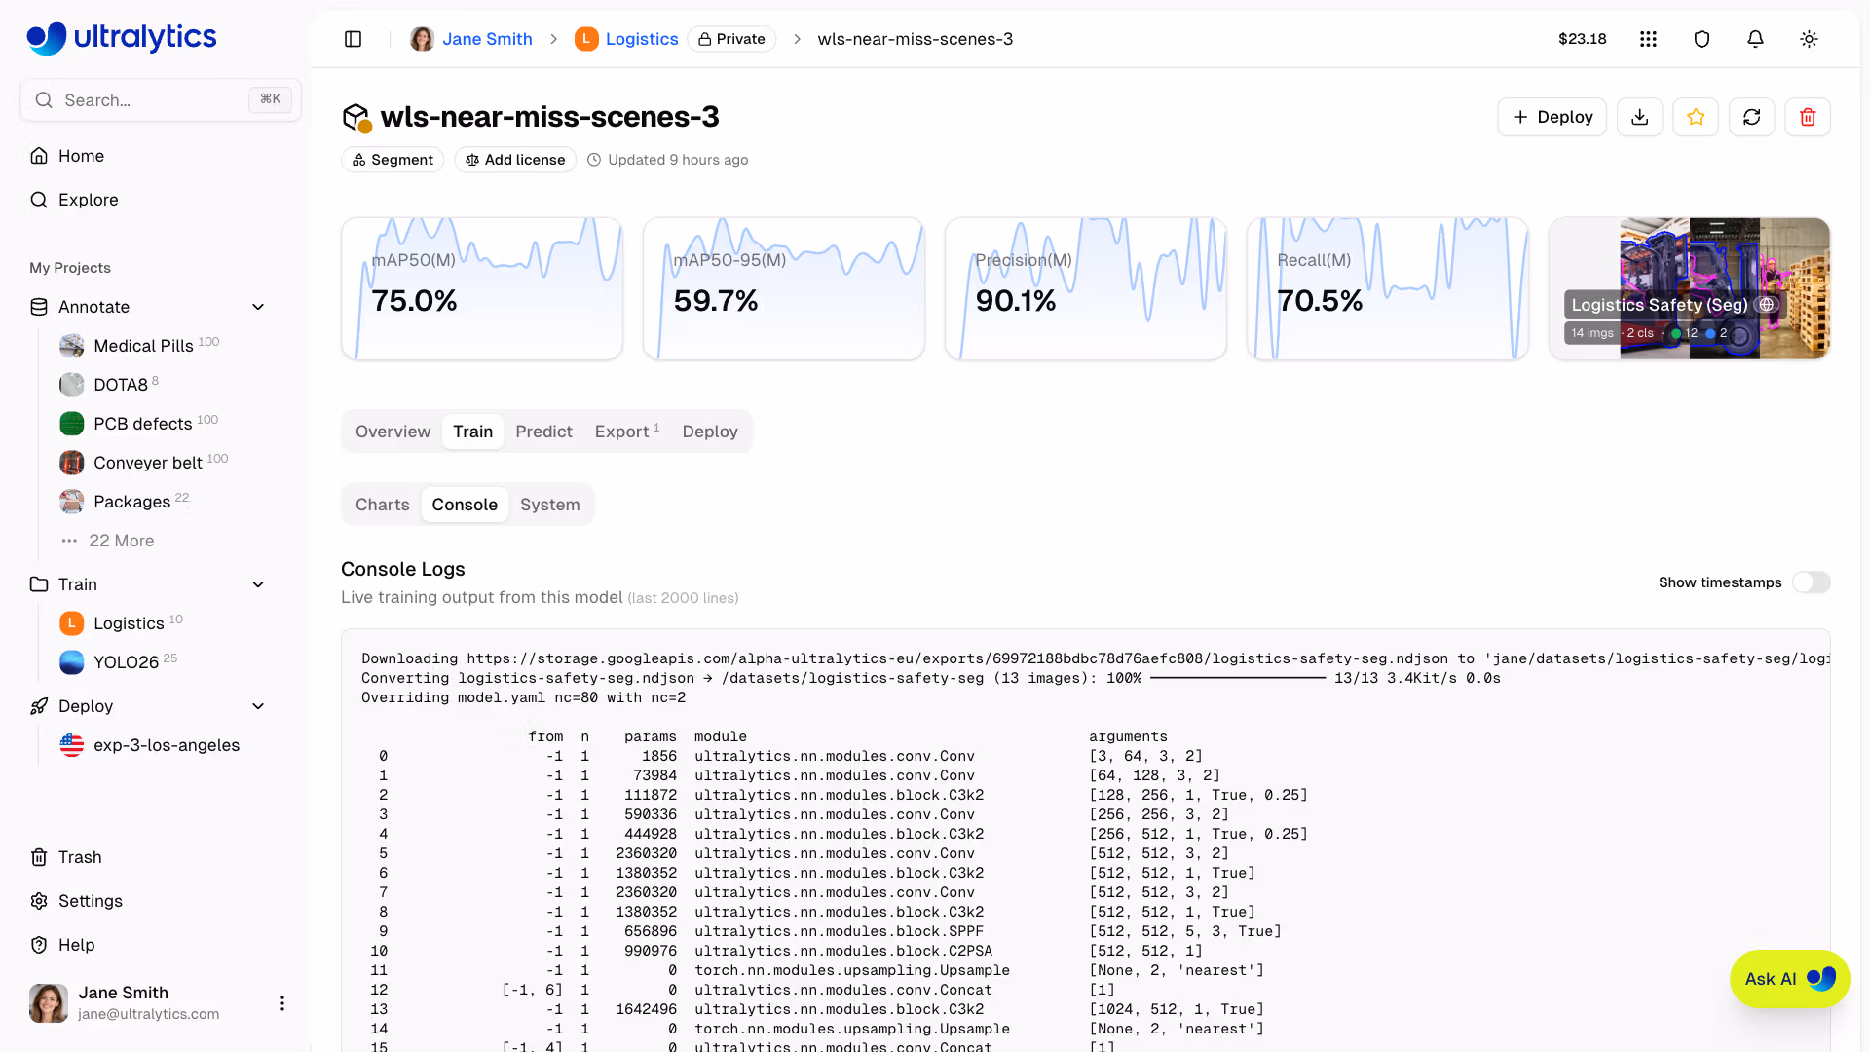Collapse the Annotate section chevron

tap(258, 307)
